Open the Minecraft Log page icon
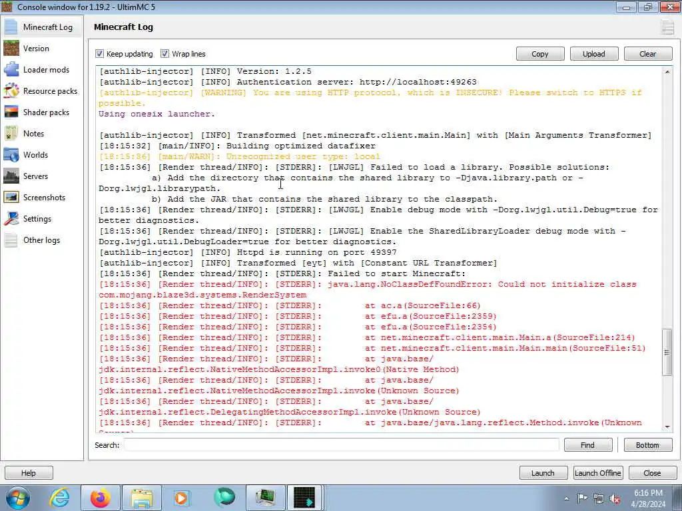The image size is (682, 511). (x=11, y=27)
